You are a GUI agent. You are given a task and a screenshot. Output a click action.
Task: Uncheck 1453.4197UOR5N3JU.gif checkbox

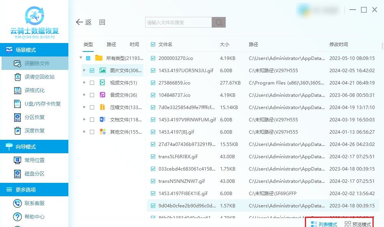pyautogui.click(x=153, y=71)
